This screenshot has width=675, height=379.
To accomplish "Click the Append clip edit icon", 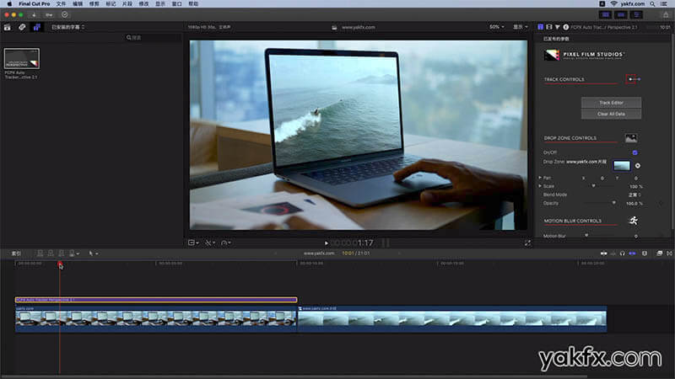I will tap(61, 254).
